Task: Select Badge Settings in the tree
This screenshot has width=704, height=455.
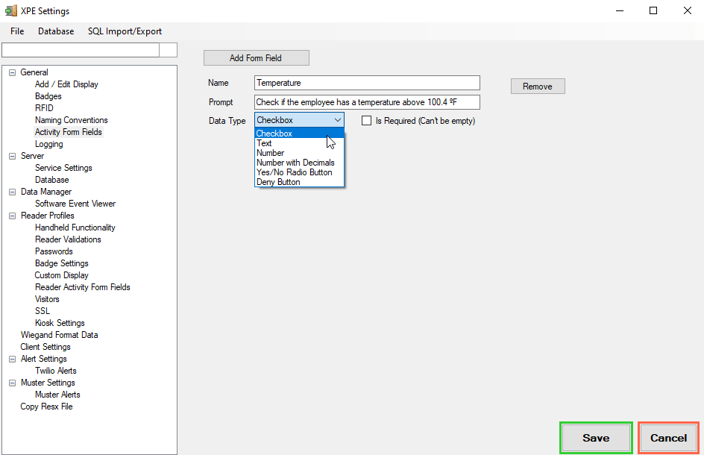Action: coord(62,263)
